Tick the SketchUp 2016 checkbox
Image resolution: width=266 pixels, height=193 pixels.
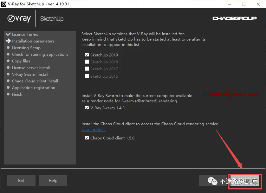pyautogui.click(x=87, y=76)
